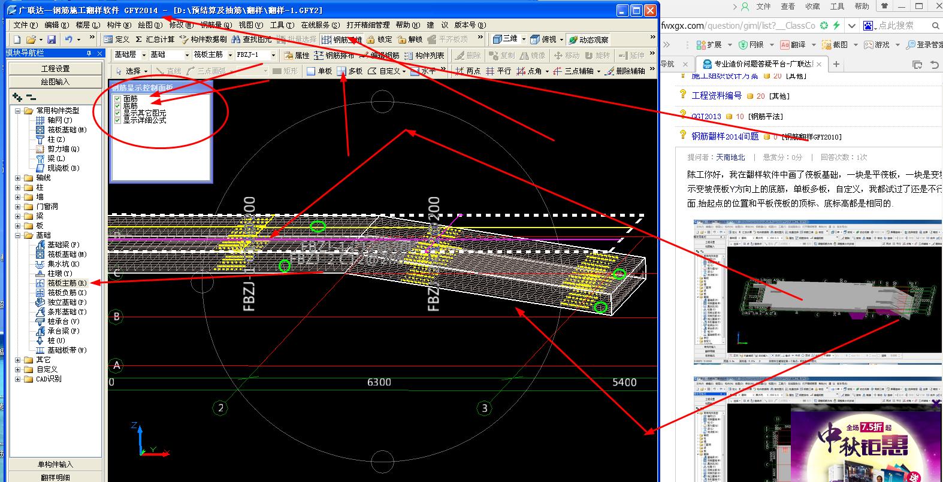Open FBZJ-1 component dropdown
This screenshot has height=482, width=943.
pos(273,55)
